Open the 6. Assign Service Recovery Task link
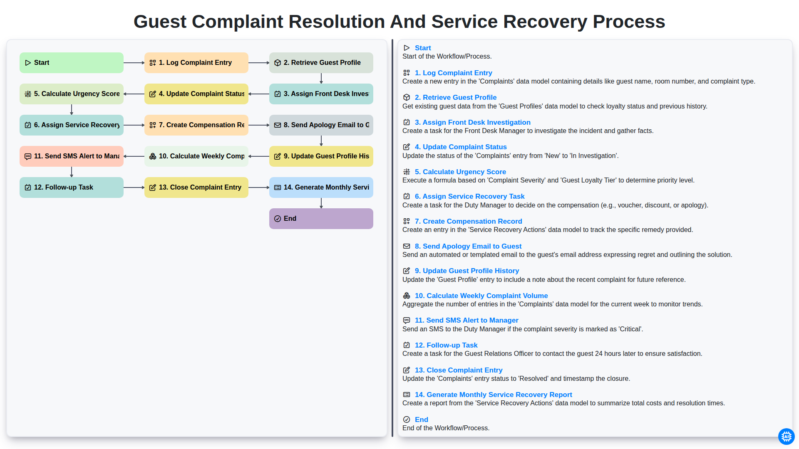799x449 pixels. [469, 196]
